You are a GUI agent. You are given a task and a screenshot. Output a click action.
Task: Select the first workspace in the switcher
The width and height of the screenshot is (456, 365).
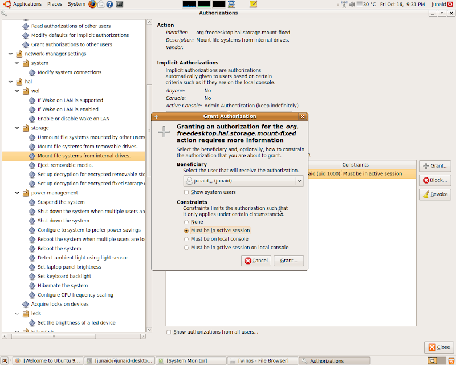[432, 361]
